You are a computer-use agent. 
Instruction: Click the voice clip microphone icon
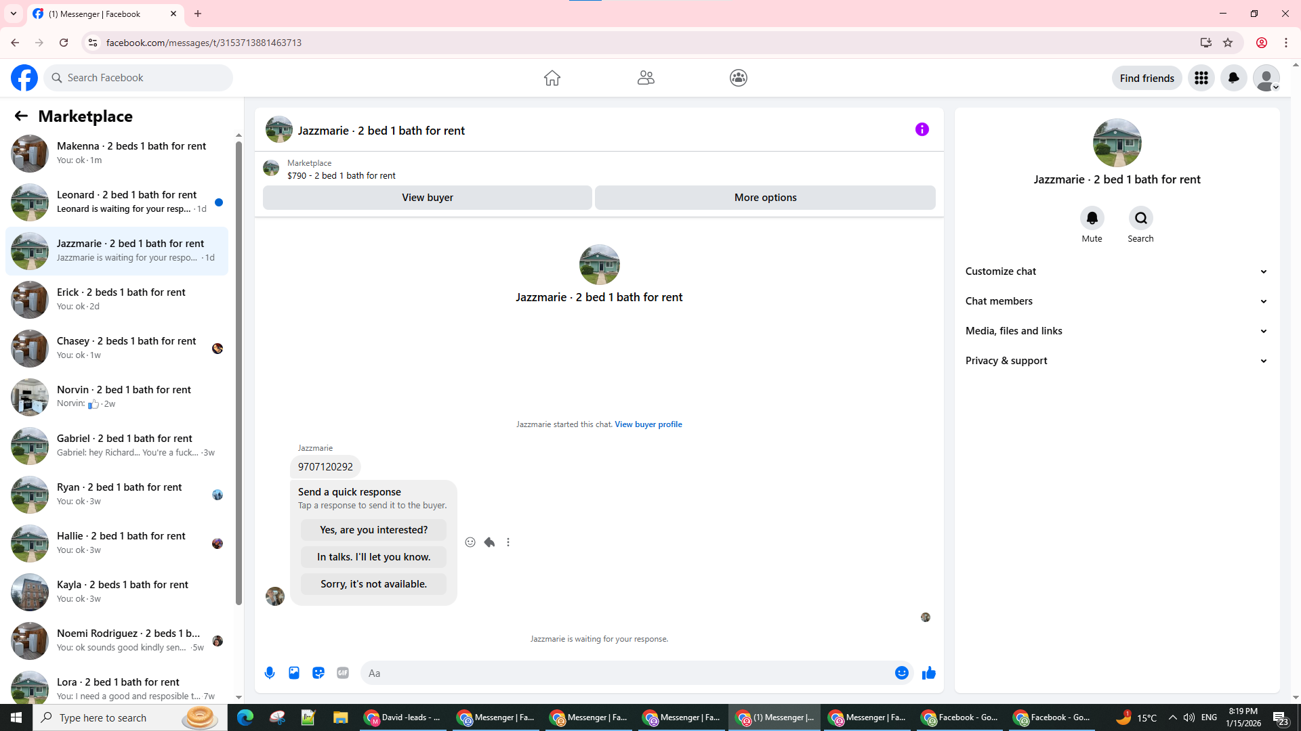[x=270, y=673]
